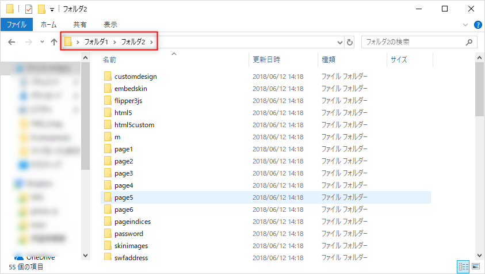Click the file list scroll down arrow
485x274 pixels.
click(479, 256)
